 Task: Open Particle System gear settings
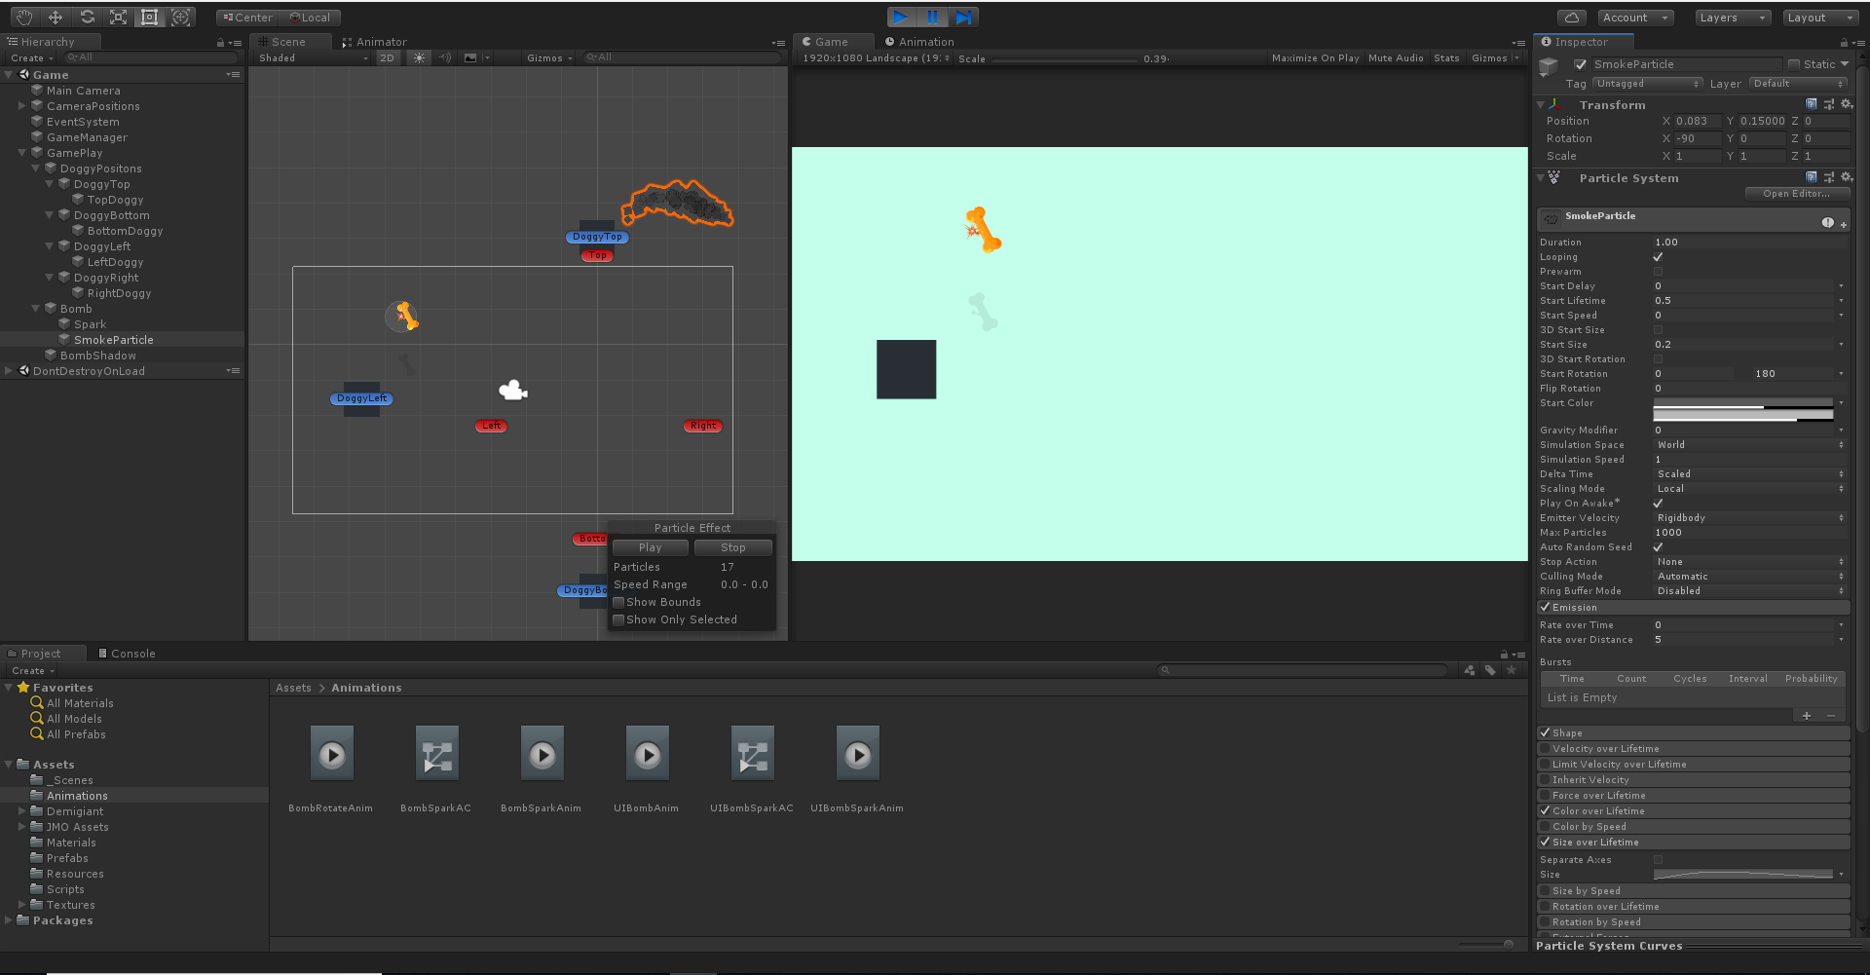coord(1847,177)
